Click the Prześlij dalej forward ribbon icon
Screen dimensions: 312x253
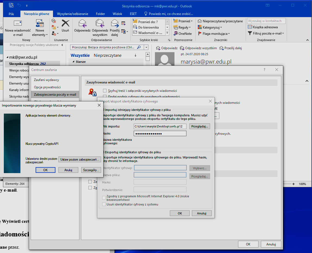coord(114,24)
